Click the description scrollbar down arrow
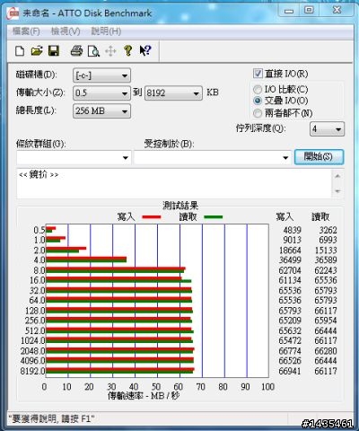 tap(337, 191)
